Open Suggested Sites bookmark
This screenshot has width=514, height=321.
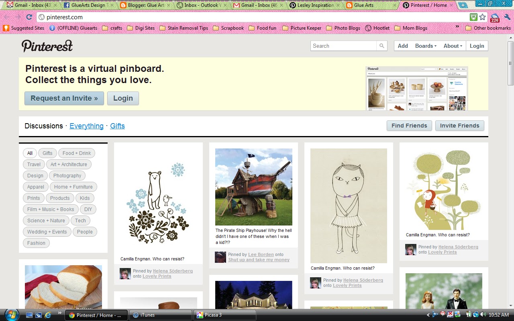click(x=24, y=28)
